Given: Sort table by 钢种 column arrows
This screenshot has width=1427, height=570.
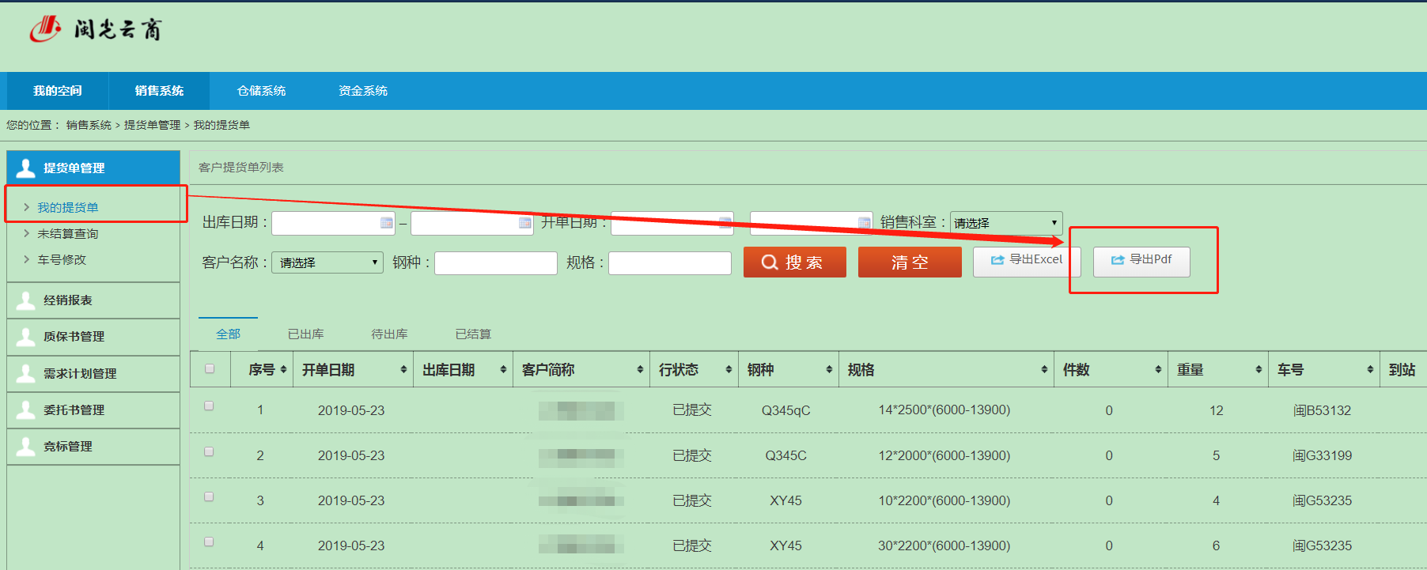Looking at the screenshot, I should click(x=829, y=370).
